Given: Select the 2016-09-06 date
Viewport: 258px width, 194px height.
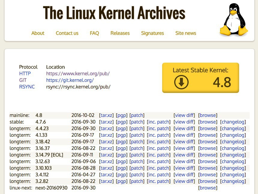Looking at the screenshot, I should (83, 162).
